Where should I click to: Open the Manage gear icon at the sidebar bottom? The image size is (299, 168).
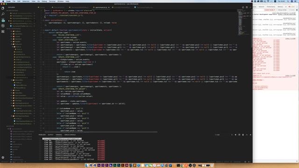3,158
